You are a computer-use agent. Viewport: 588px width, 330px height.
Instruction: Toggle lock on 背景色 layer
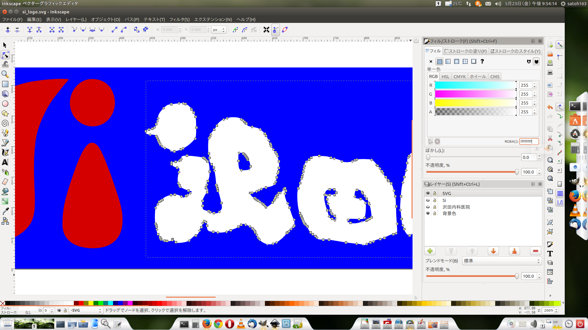coord(435,214)
